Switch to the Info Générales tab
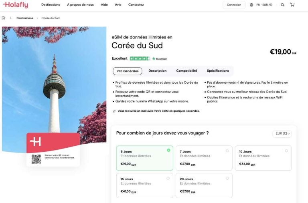 (x=128, y=71)
